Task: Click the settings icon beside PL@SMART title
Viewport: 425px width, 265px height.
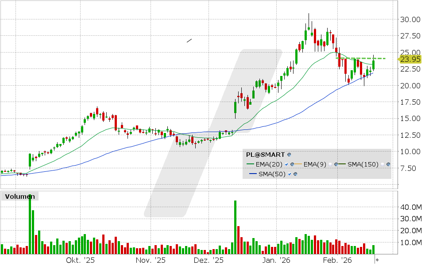Action: (x=289, y=155)
